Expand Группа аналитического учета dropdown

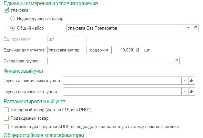pos(185,80)
